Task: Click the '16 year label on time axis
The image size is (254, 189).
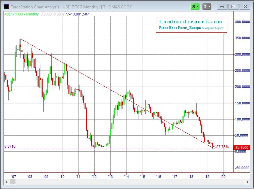Action: point(159,176)
